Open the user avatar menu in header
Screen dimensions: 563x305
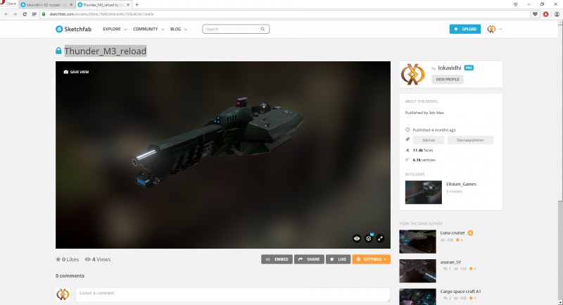(494, 29)
